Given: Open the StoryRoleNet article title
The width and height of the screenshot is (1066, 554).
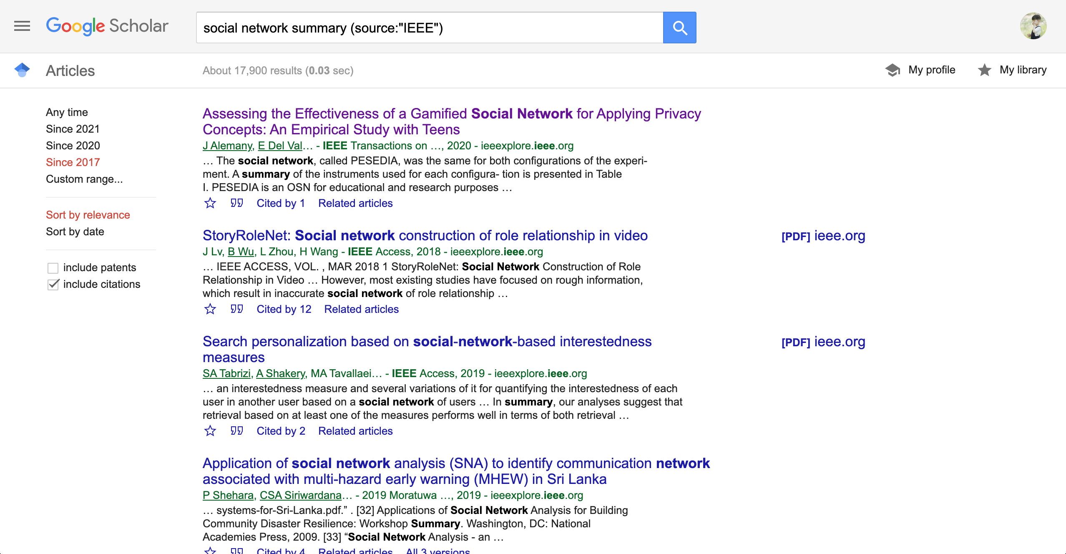Looking at the screenshot, I should 425,236.
